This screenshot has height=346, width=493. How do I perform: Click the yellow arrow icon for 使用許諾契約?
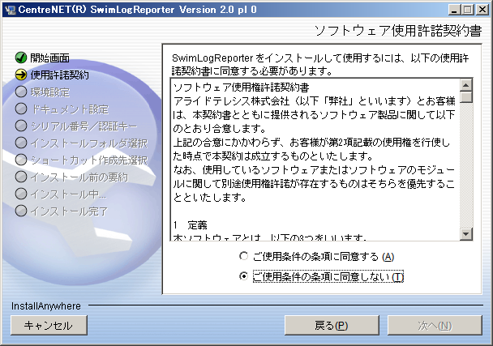tap(21, 75)
